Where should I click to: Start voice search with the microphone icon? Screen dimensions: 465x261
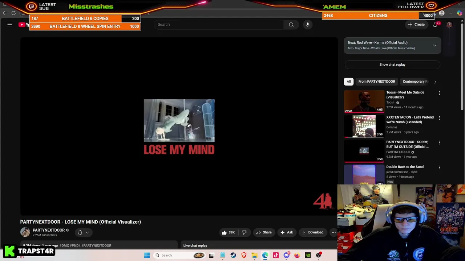click(x=308, y=25)
